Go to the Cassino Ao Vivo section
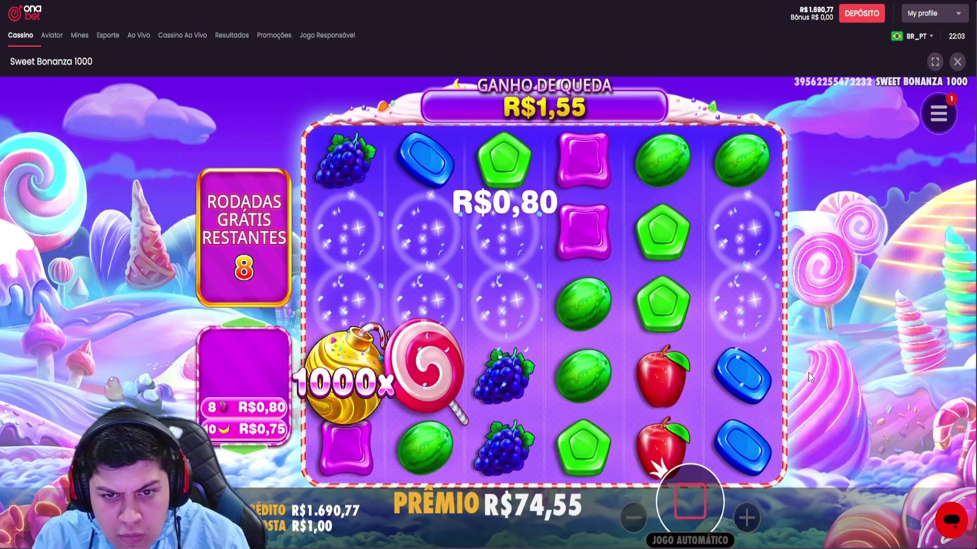Viewport: 977px width, 549px height. [x=182, y=35]
